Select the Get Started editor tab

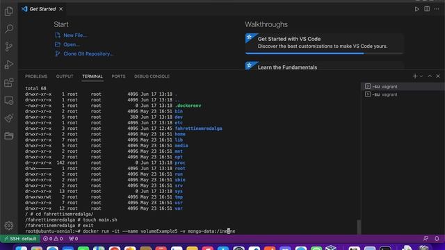point(42,9)
